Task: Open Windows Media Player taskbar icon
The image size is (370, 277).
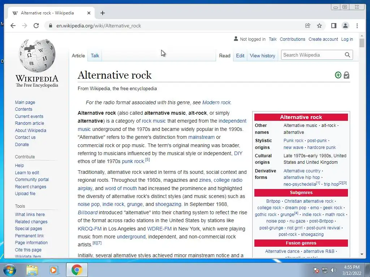Action: [x=53, y=270]
